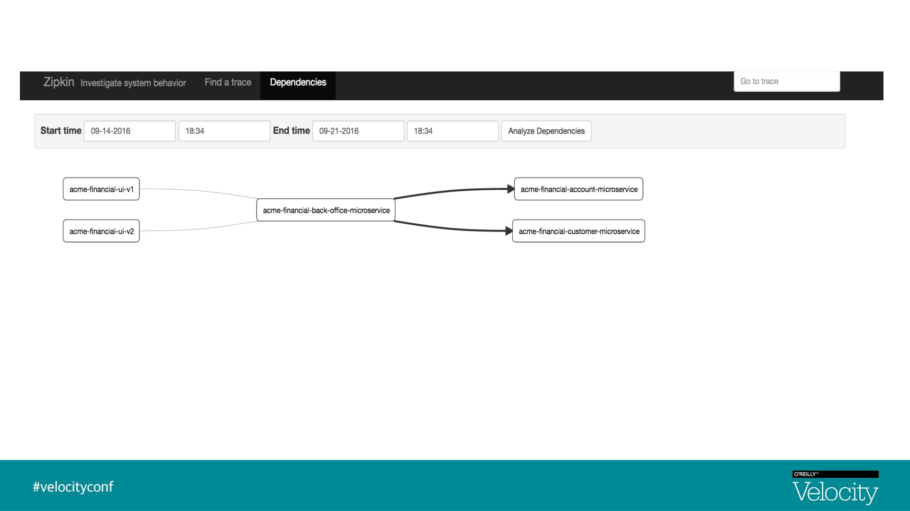910x511 pixels.
Task: Click the acme-financial-back-office-microservice node
Action: pos(326,210)
